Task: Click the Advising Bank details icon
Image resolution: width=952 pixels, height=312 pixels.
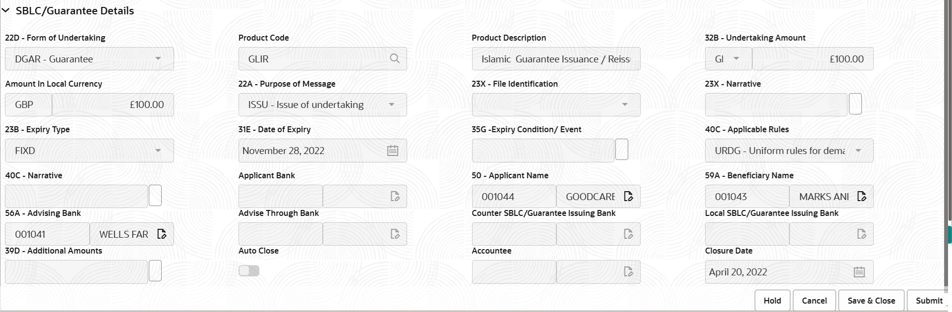Action: 162,234
